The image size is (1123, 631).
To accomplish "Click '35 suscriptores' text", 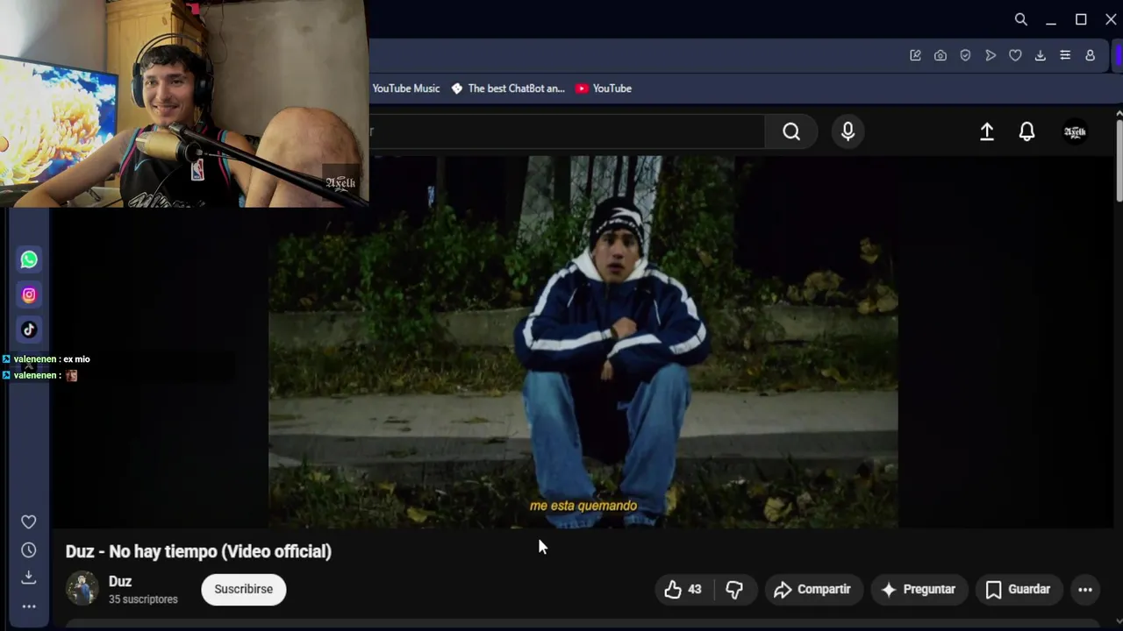I will click(x=143, y=599).
